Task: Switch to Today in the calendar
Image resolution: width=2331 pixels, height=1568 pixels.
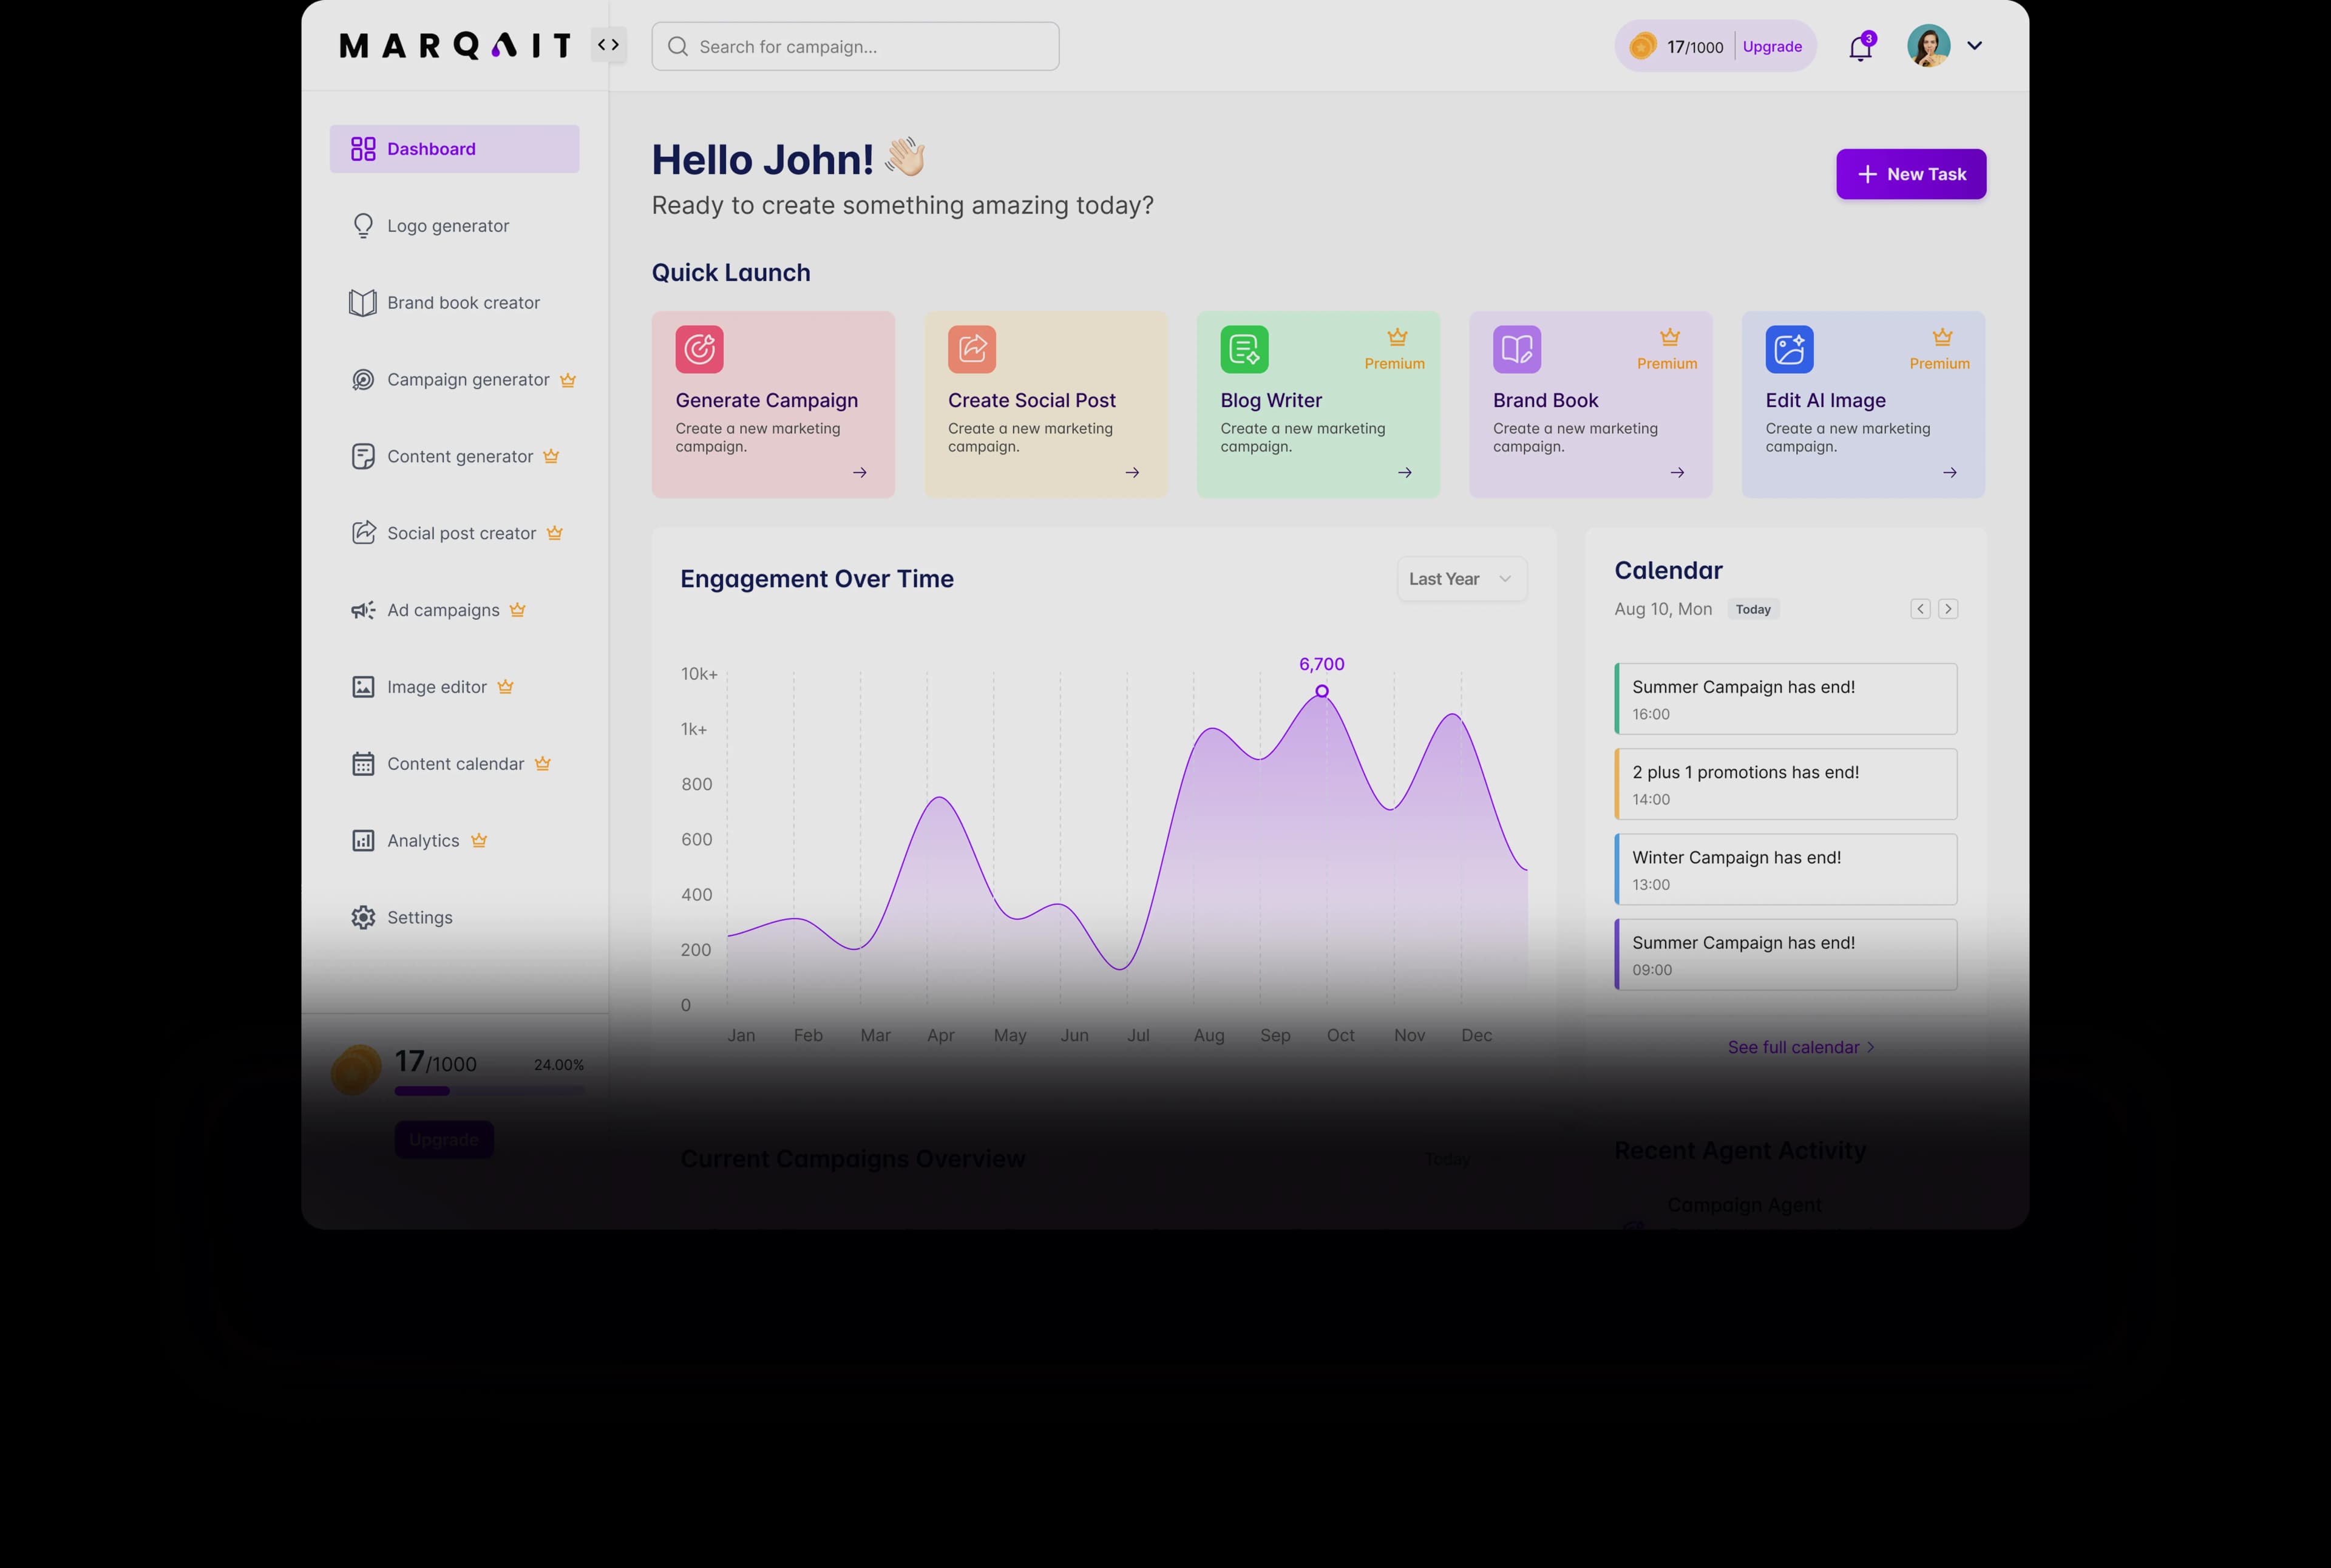Action: click(1753, 609)
